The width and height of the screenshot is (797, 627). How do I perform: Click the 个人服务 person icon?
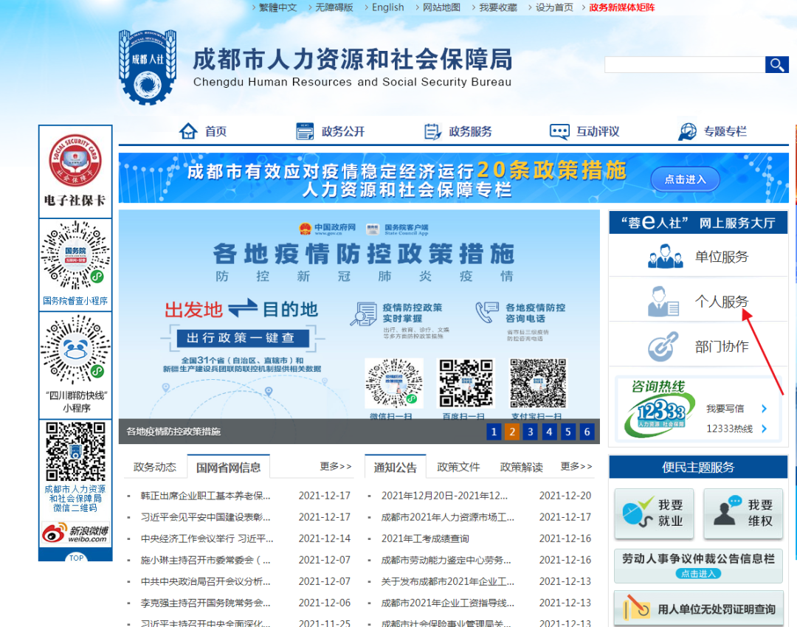point(663,301)
